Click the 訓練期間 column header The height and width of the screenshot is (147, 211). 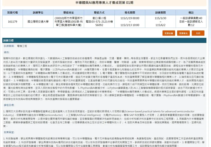[161, 13]
